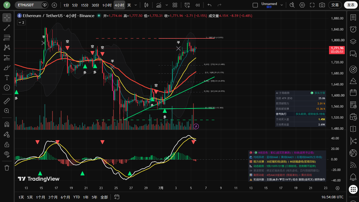Select the text annotation tool
The height and width of the screenshot is (202, 359).
coord(7,78)
